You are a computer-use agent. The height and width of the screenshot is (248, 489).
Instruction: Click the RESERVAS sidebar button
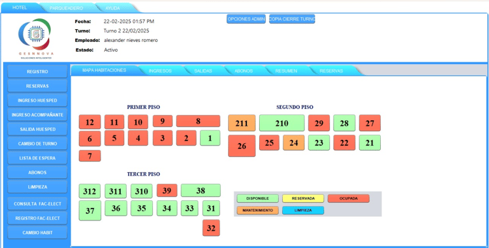coord(38,86)
